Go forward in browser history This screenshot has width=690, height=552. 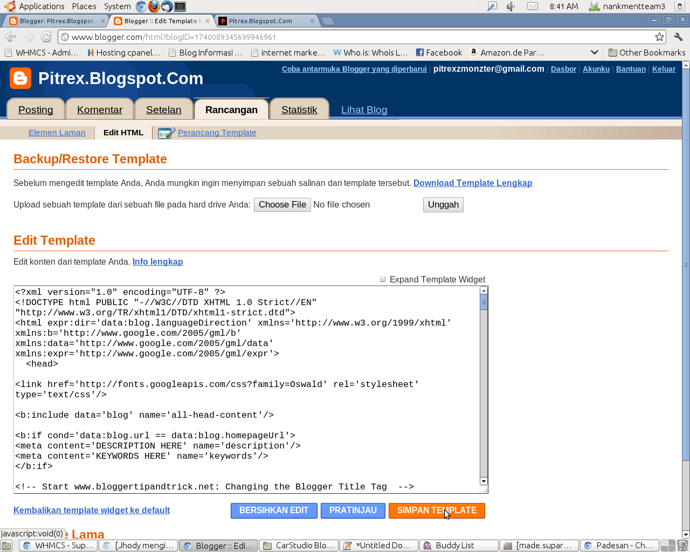pyautogui.click(x=29, y=37)
